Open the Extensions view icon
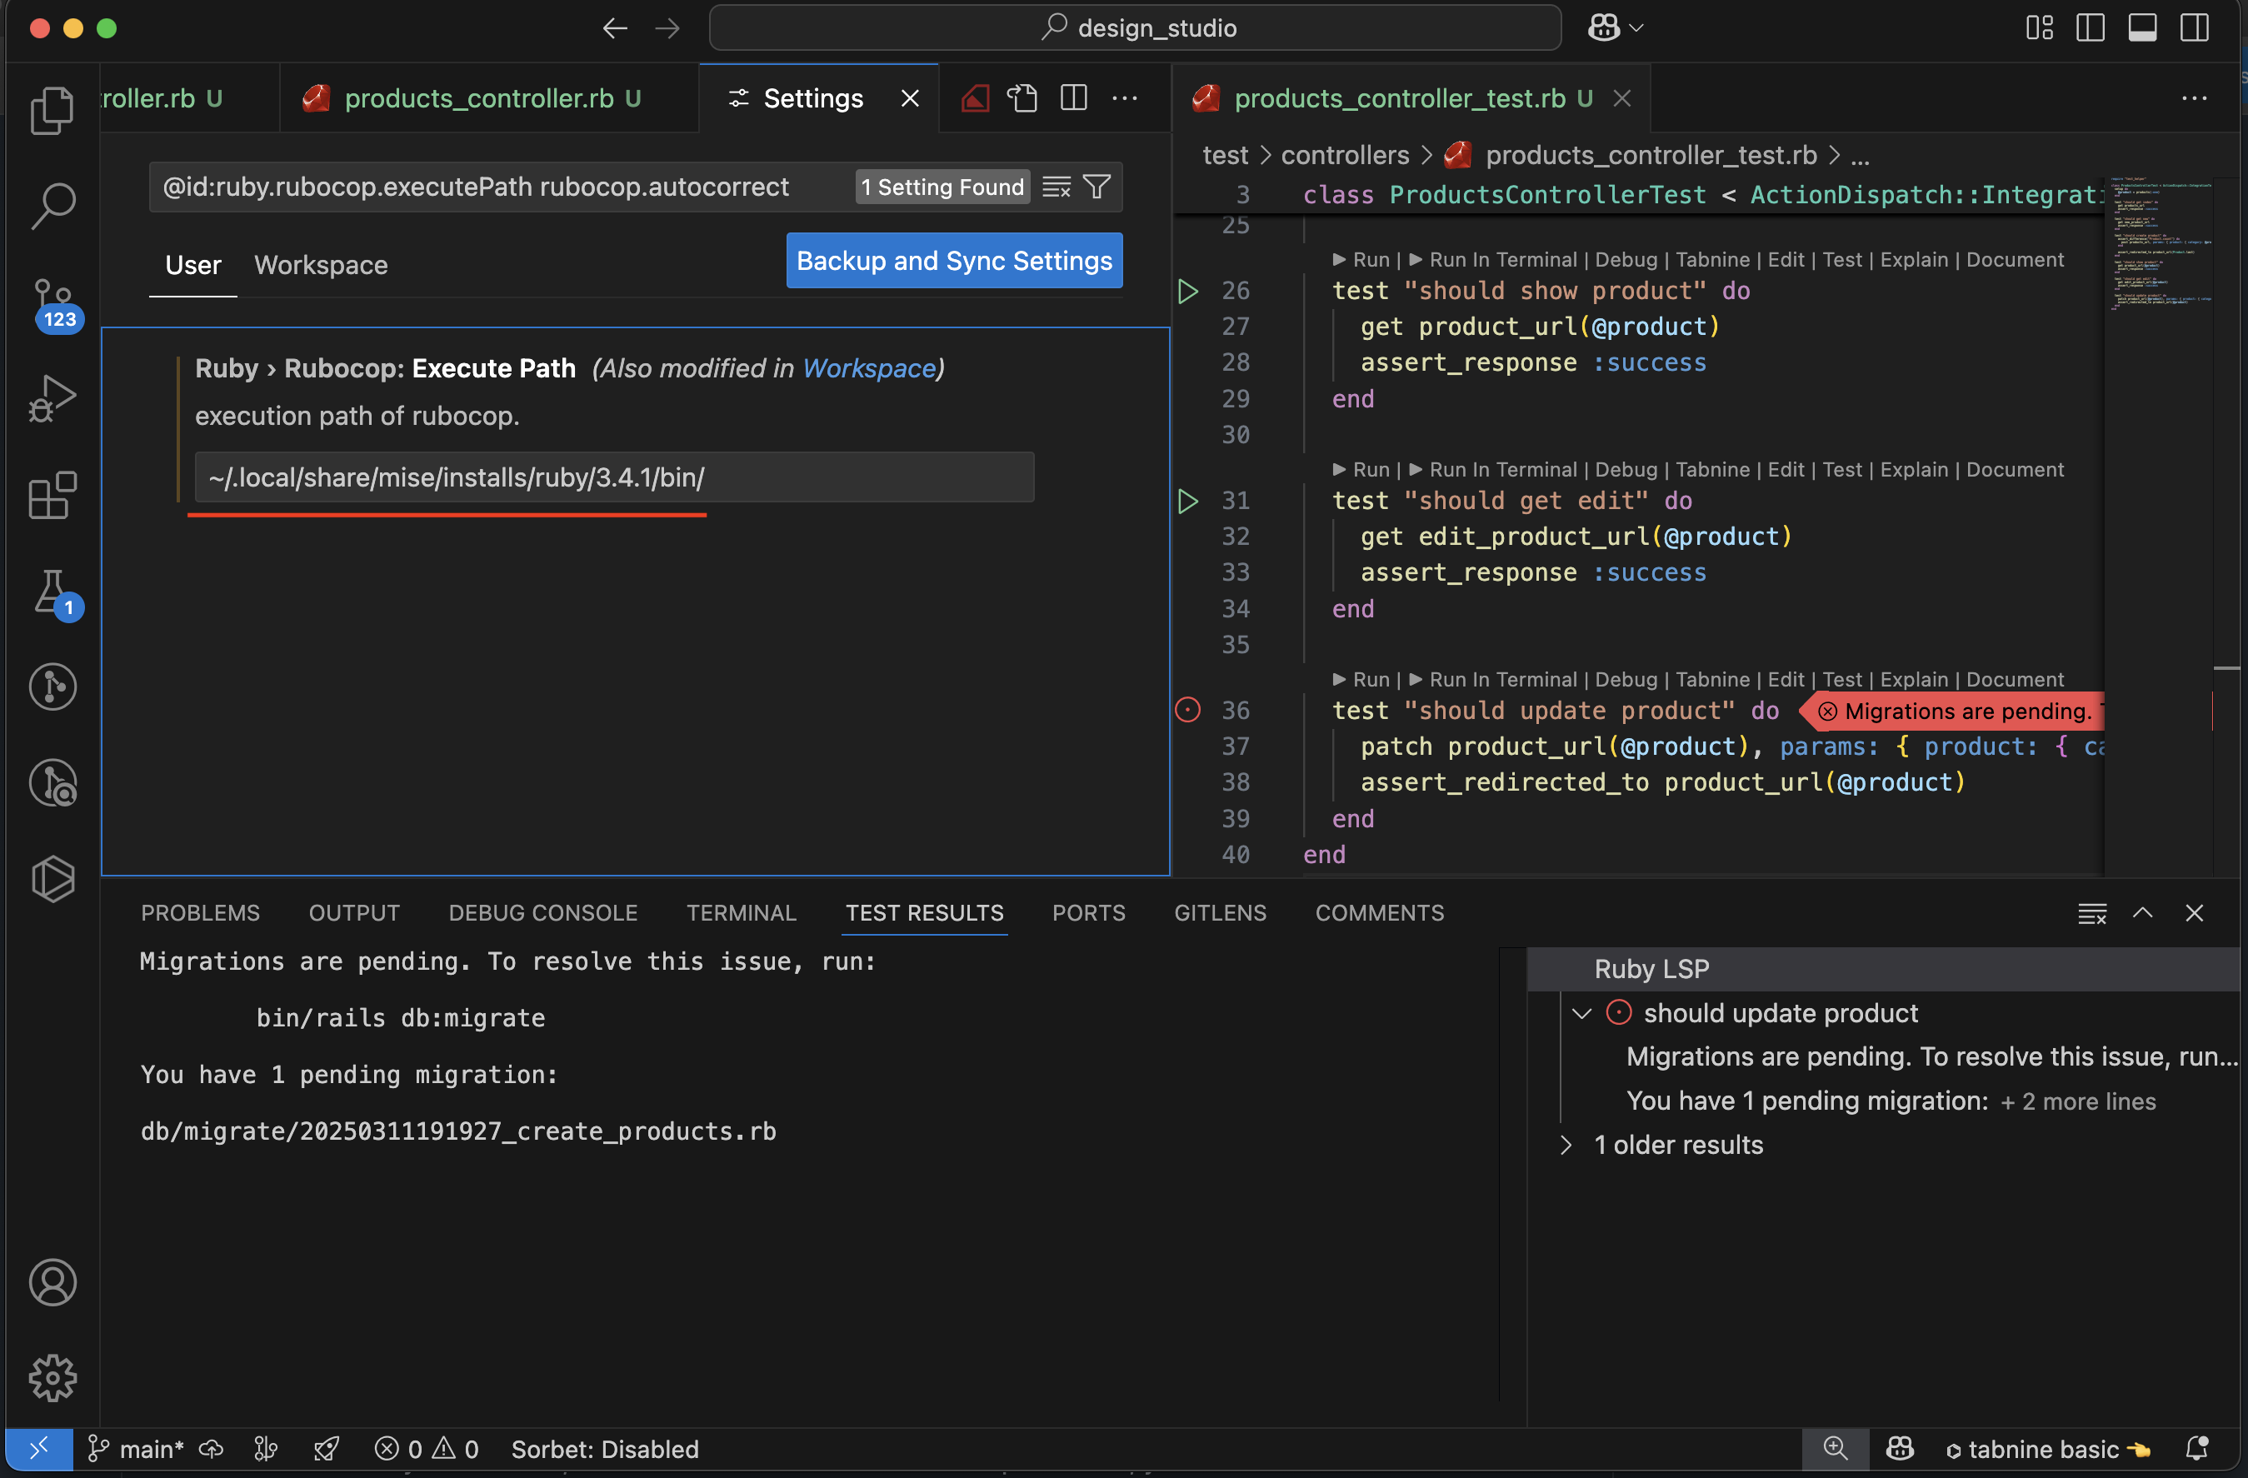The height and width of the screenshot is (1478, 2248). pyautogui.click(x=52, y=495)
